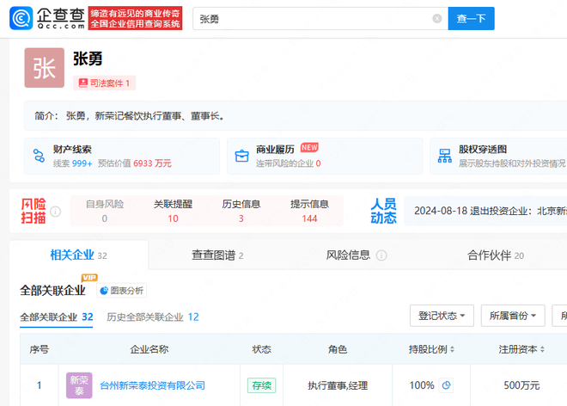Click the 人员动态 label
Viewport: 567px width, 406px height.
(384, 211)
